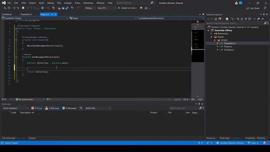Click the Collapse All icon in Solution Explorer
The height and width of the screenshot is (152, 270).
pos(246,19)
